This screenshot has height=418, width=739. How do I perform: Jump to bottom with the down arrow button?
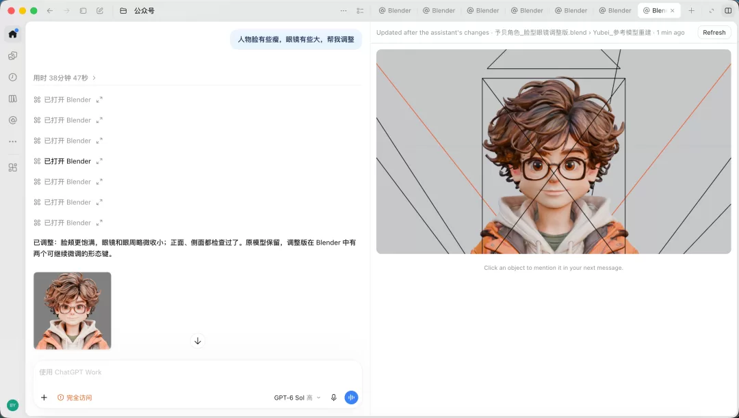(x=198, y=341)
